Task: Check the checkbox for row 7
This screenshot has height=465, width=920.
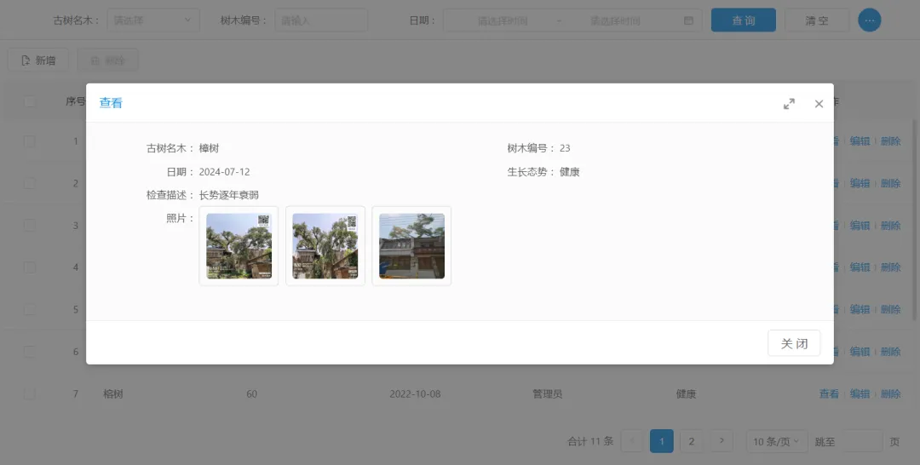Action: point(30,394)
